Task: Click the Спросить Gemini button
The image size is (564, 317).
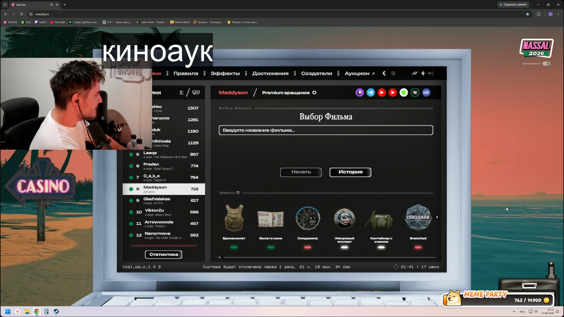Action: coord(513,5)
